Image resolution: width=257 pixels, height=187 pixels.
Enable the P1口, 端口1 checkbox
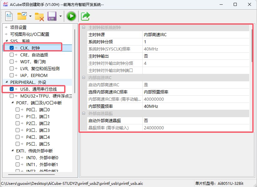pyautogui.click(x=17, y=117)
